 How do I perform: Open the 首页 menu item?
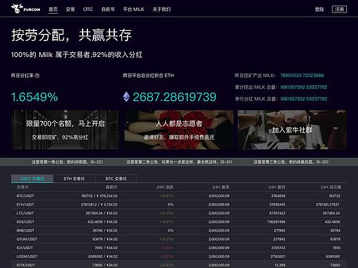(x=53, y=10)
